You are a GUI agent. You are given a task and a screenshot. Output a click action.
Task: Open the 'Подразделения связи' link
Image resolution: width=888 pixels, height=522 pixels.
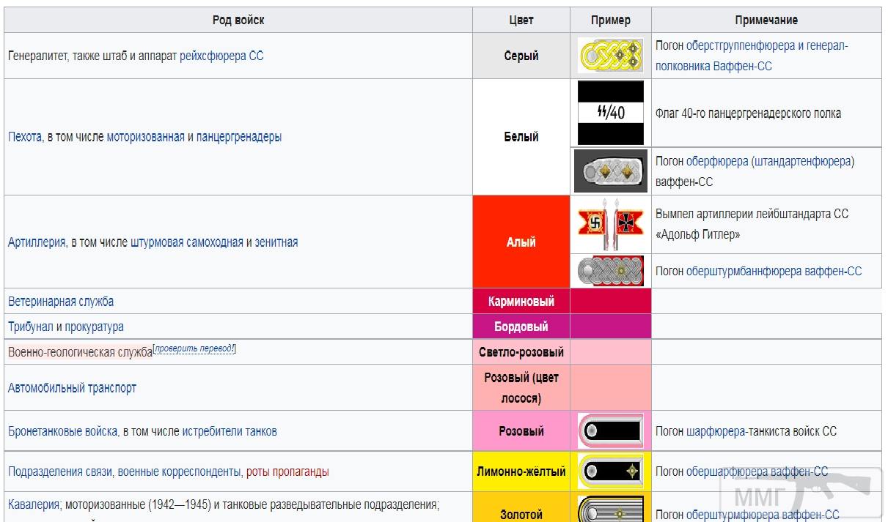60,471
